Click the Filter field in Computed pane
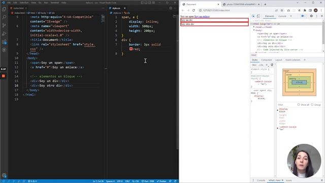Image resolution: width=325 pixels, height=183 pixels. coord(286,105)
